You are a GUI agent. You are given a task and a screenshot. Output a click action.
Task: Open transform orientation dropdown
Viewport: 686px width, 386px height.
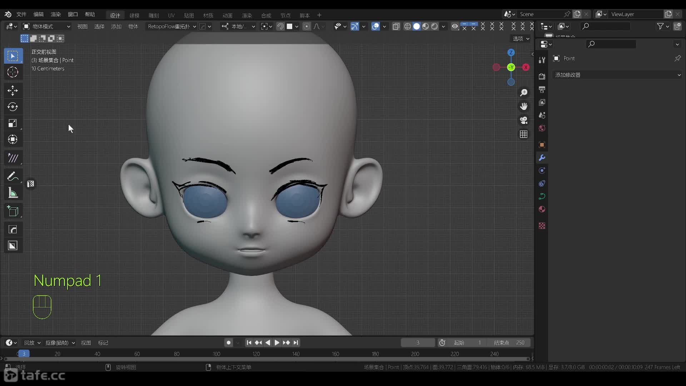click(238, 26)
